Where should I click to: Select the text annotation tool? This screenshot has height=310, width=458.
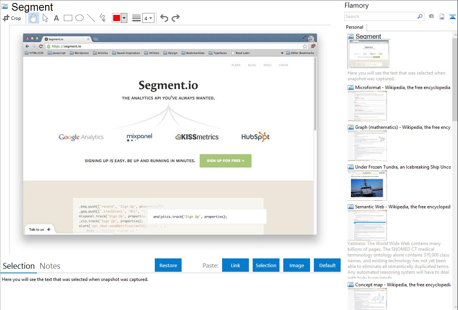[x=56, y=18]
